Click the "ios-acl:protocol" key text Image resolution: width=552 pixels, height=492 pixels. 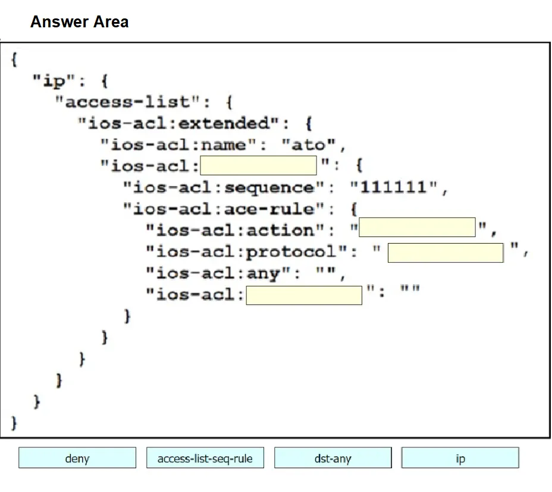click(x=246, y=252)
